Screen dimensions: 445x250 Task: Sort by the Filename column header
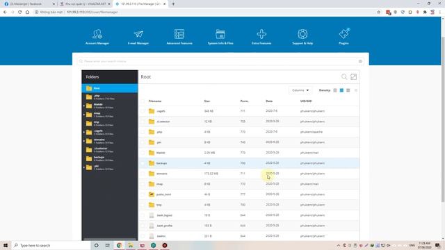155,101
